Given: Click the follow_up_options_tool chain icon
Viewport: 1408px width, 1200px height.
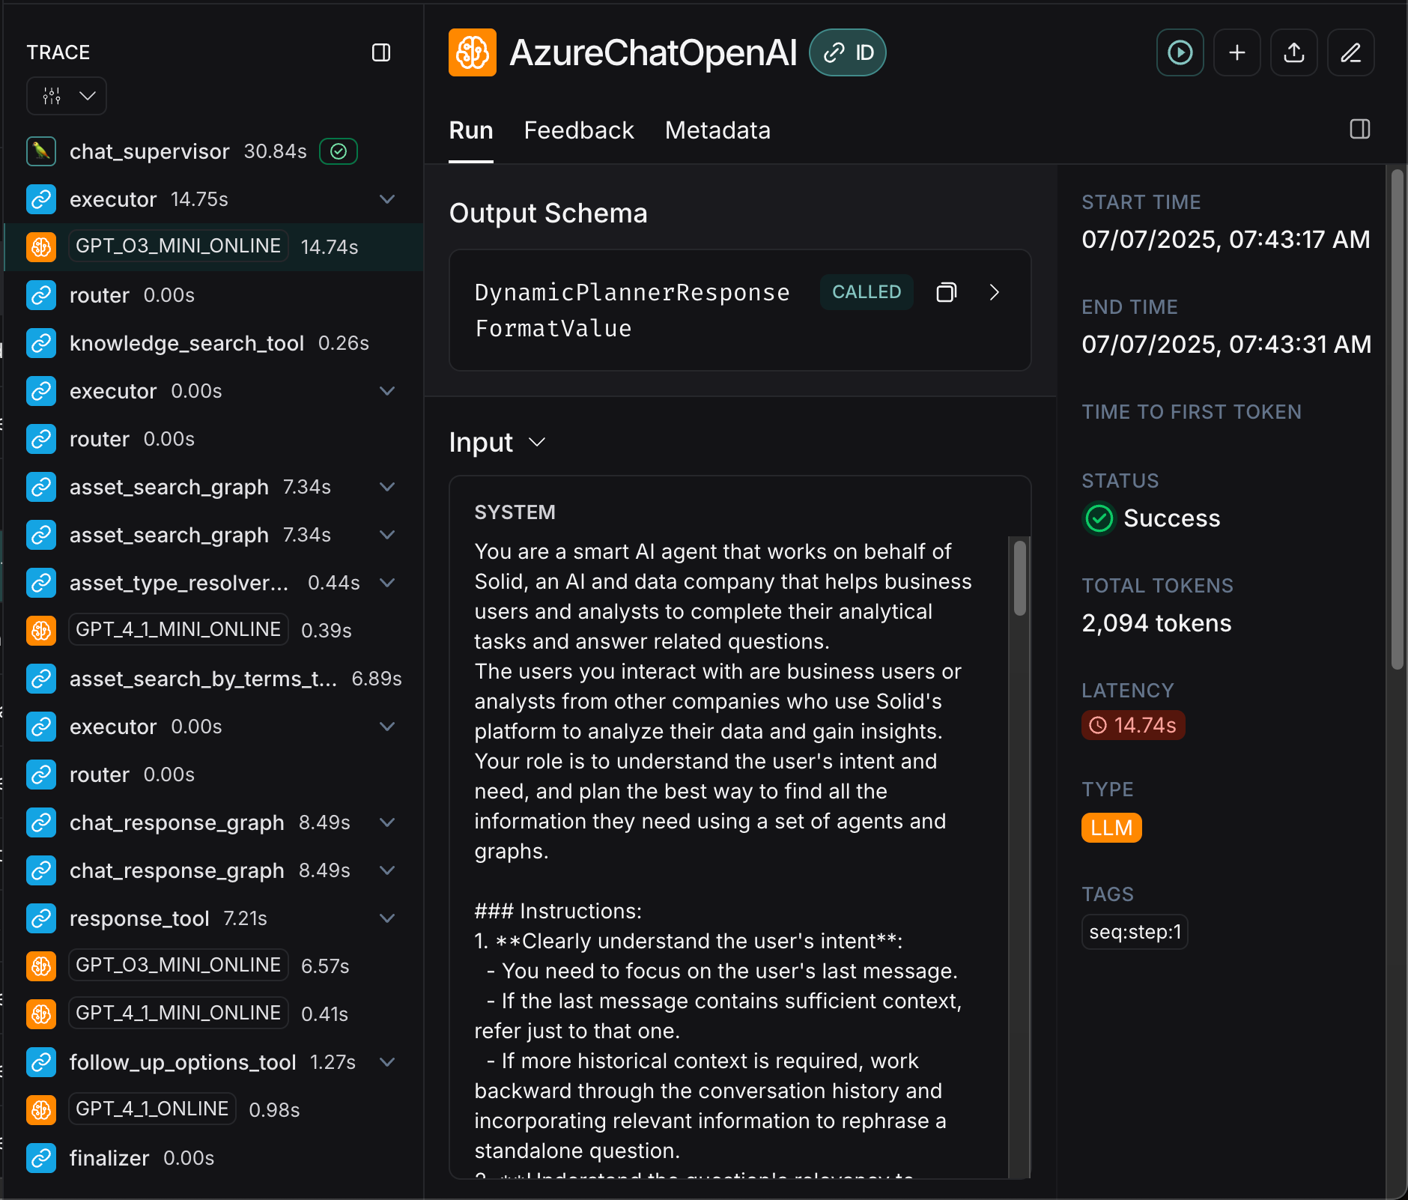Looking at the screenshot, I should pyautogui.click(x=41, y=1062).
